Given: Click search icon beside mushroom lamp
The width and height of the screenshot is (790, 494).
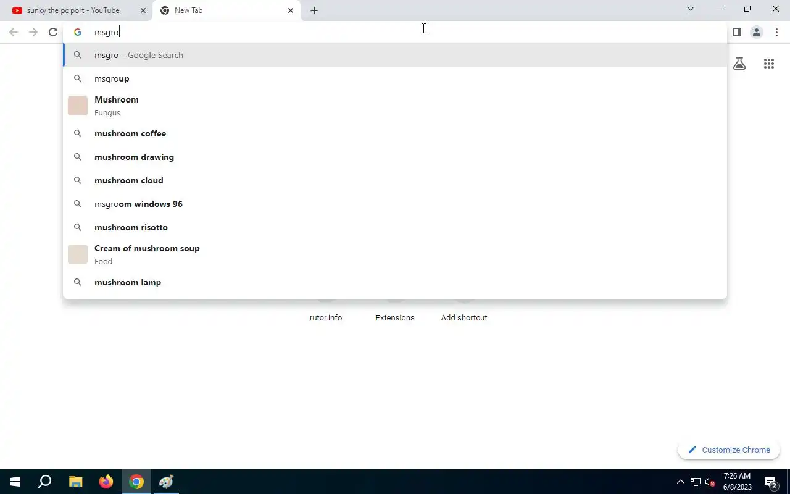Looking at the screenshot, I should click(78, 282).
